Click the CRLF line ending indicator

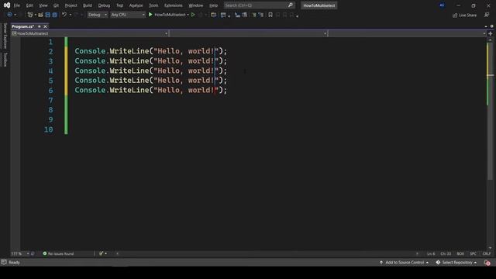(x=487, y=253)
